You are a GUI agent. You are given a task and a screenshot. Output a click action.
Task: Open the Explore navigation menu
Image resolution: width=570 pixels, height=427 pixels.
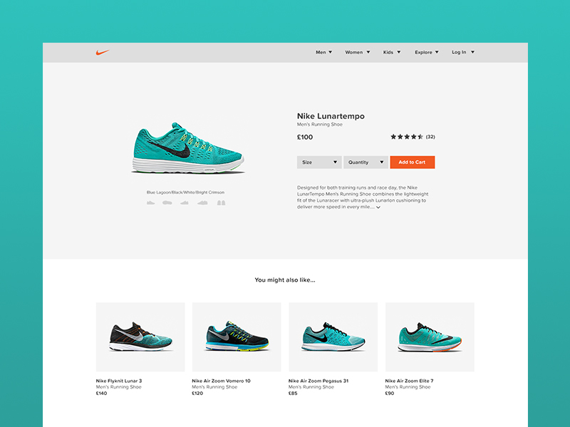point(427,52)
